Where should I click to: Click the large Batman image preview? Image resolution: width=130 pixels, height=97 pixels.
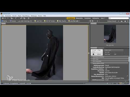pos(45,53)
